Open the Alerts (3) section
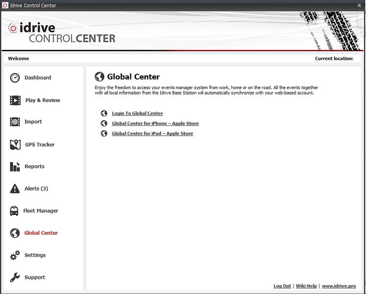The width and height of the screenshot is (366, 294). pyautogui.click(x=36, y=189)
